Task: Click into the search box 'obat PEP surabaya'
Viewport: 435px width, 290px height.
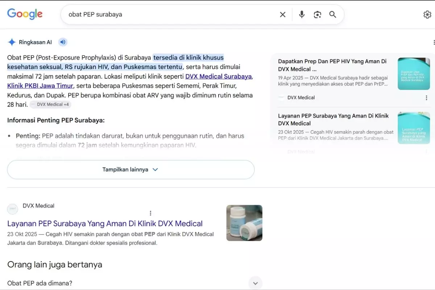Action: pyautogui.click(x=170, y=14)
